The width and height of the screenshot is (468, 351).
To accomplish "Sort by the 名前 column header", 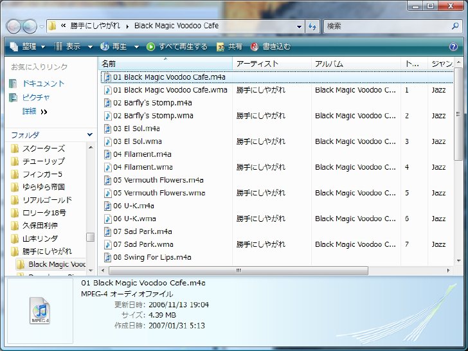I will pyautogui.click(x=165, y=64).
